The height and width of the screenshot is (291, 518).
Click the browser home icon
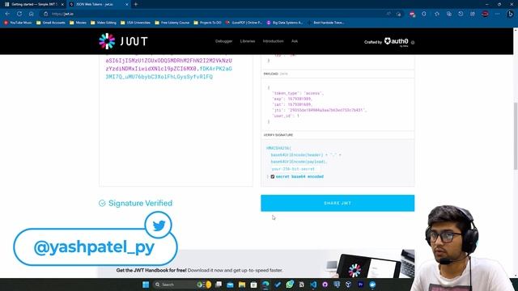[x=31, y=14]
